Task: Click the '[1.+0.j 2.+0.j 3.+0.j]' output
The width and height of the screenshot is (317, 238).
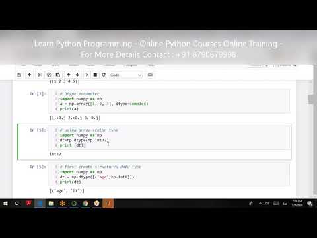Action: pyautogui.click(x=75, y=118)
